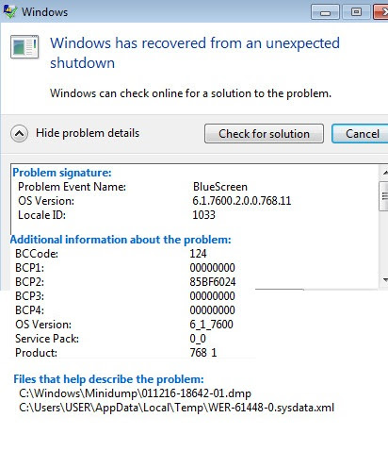The height and width of the screenshot is (451, 388).
Task: Click the Windows flag icon in title bar
Action: 9,11
